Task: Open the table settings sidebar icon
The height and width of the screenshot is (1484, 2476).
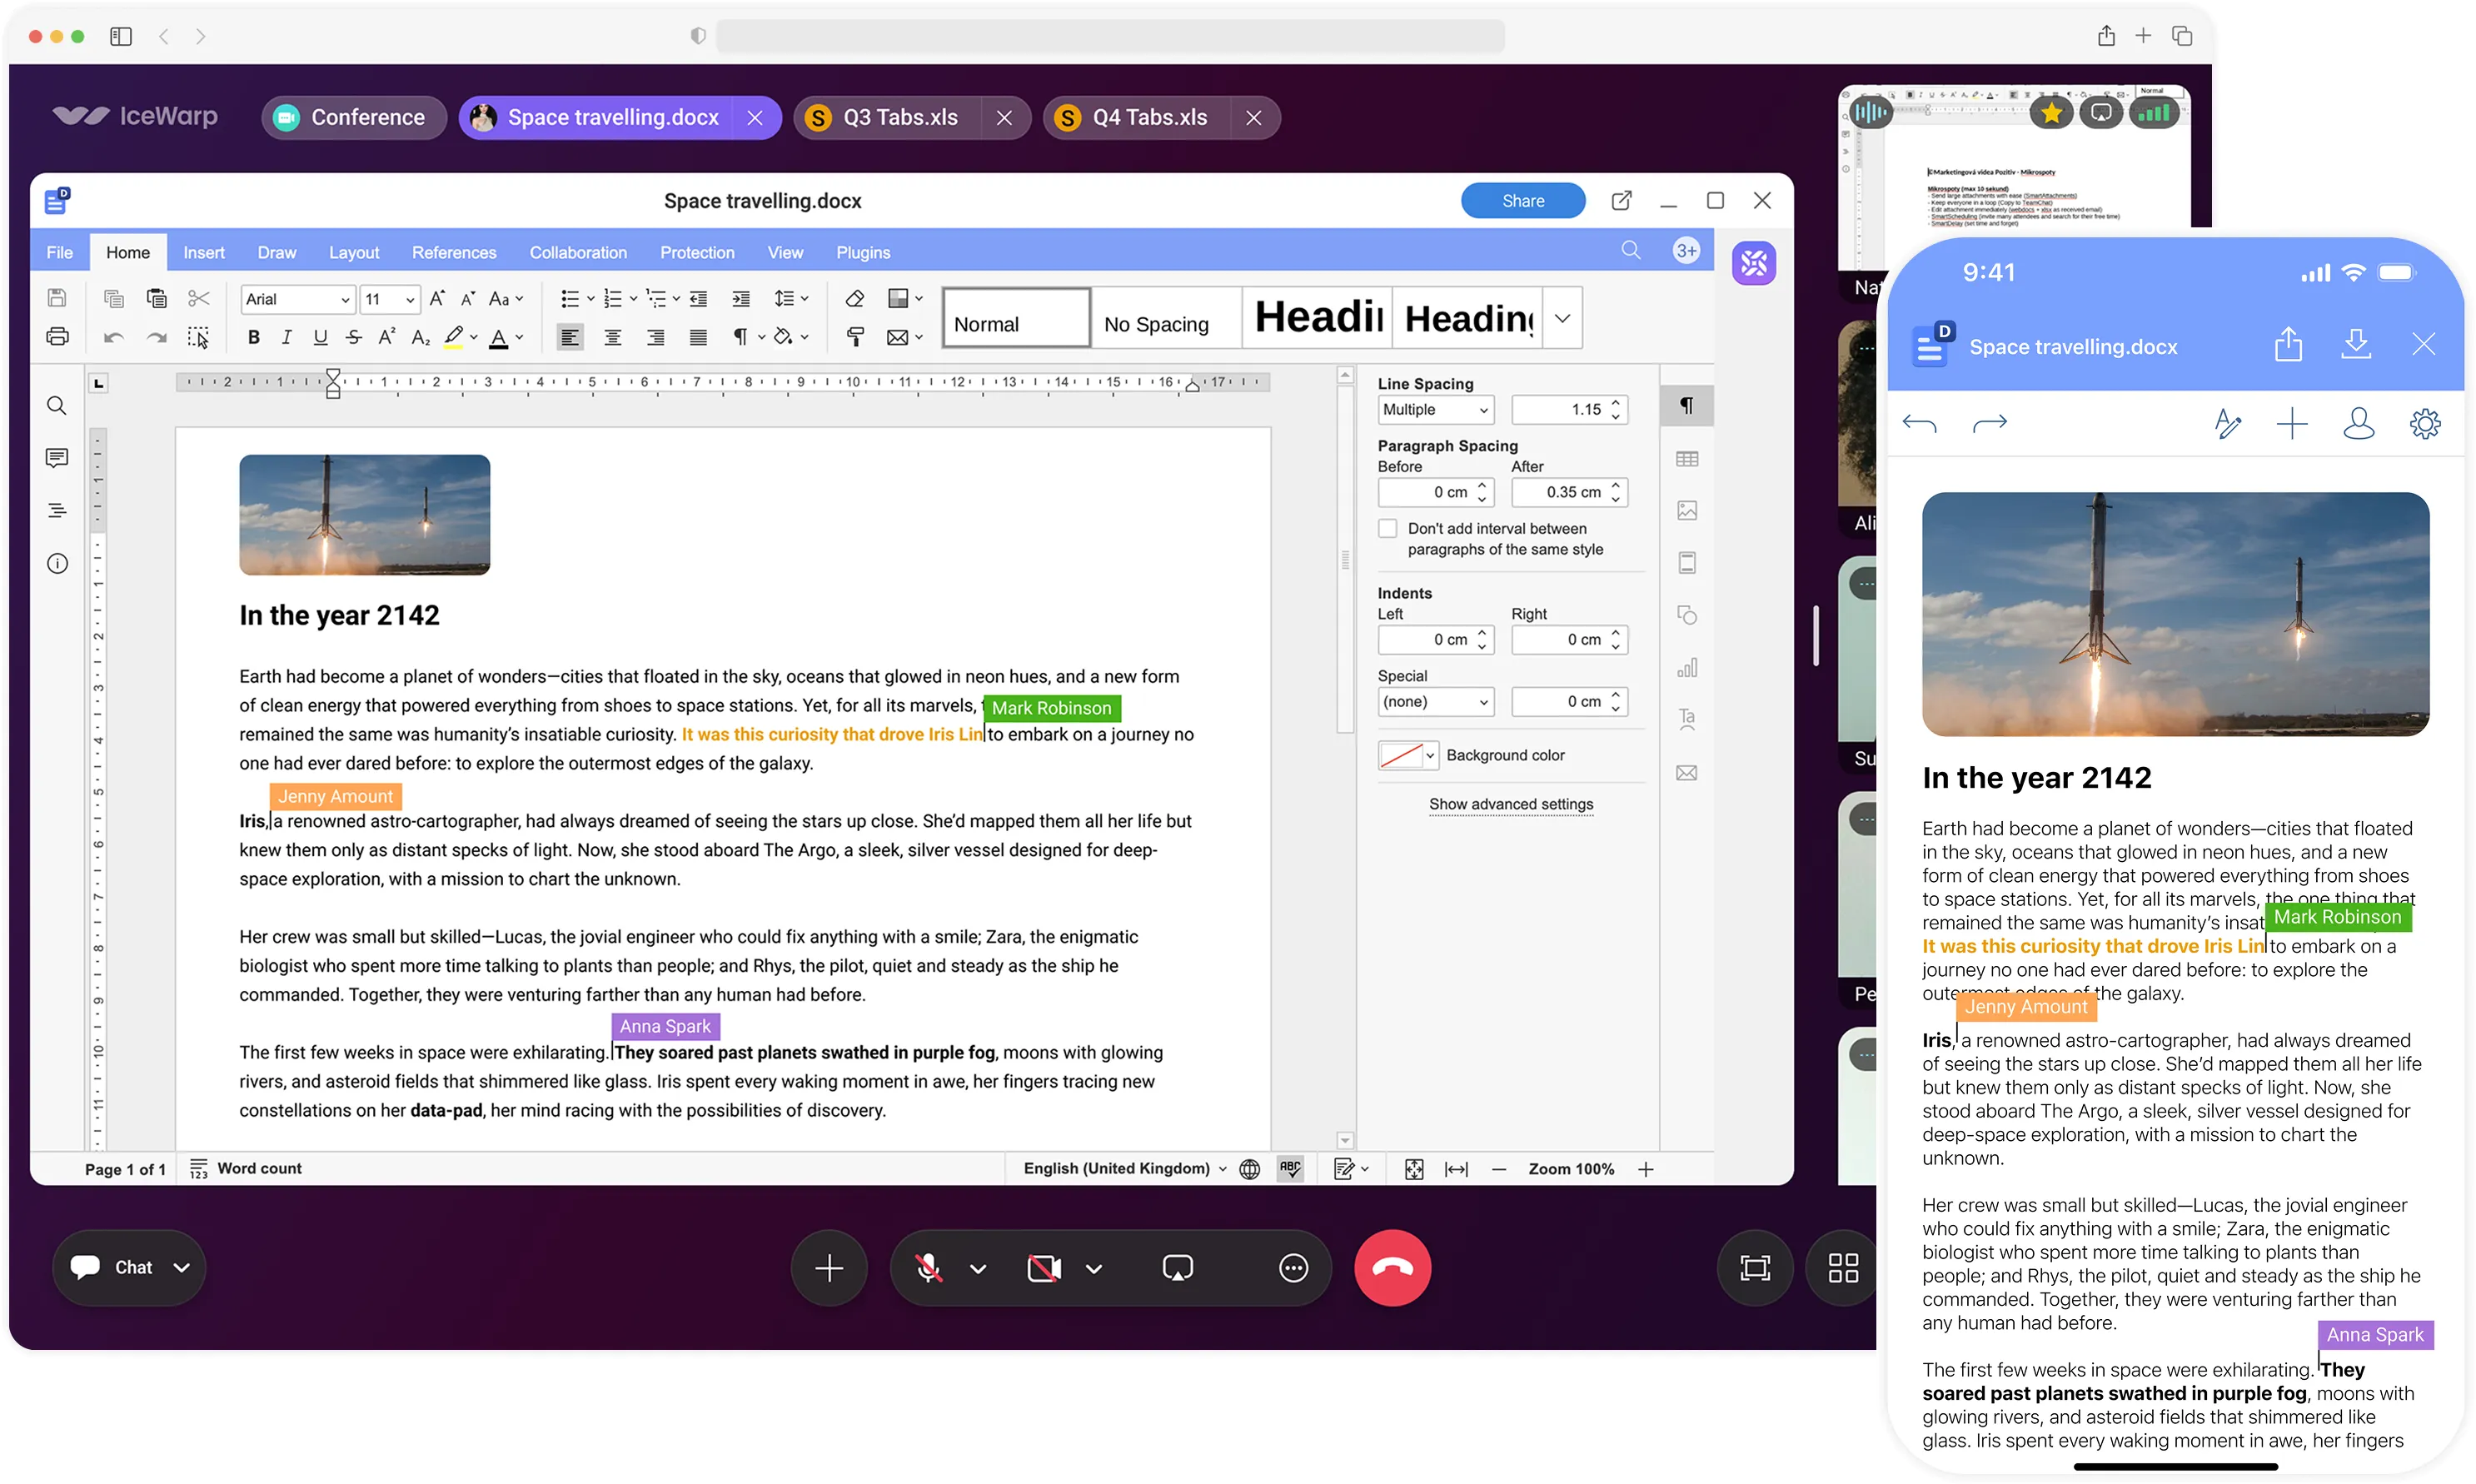Action: pos(1687,459)
